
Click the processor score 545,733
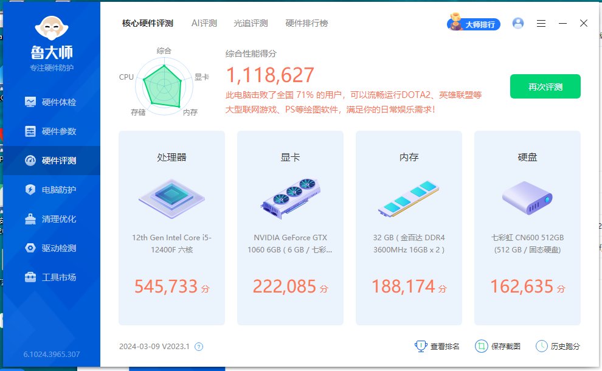(x=166, y=286)
